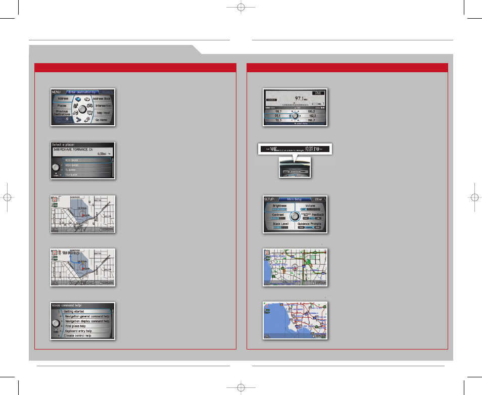Open Navigation general command help
This screenshot has height=395, width=482.
point(87,316)
